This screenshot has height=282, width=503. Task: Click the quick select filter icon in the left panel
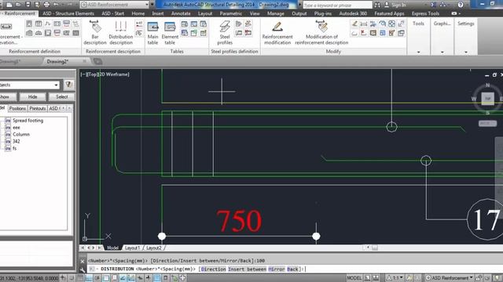coord(68,85)
